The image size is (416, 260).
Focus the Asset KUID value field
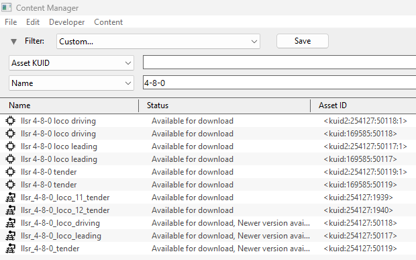point(279,62)
